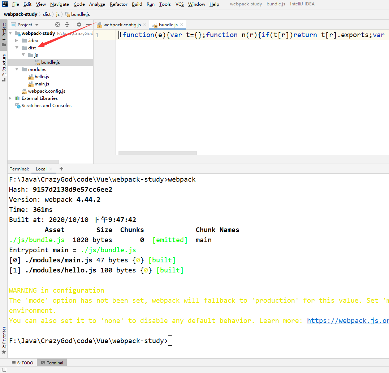The height and width of the screenshot is (373, 389).
Task: Open the Edit menu
Action: tap(27, 4)
